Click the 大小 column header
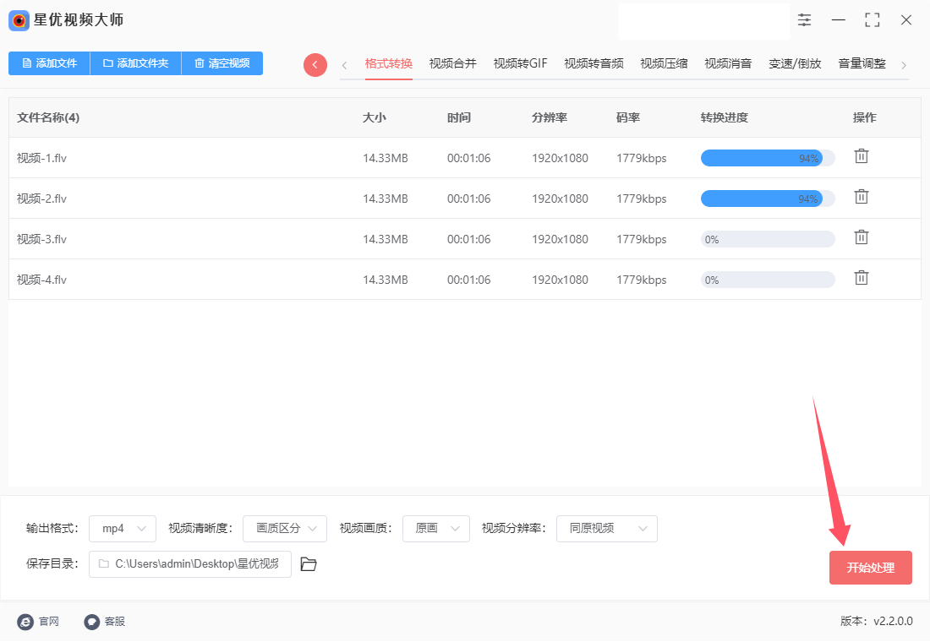Image resolution: width=930 pixels, height=642 pixels. point(375,117)
